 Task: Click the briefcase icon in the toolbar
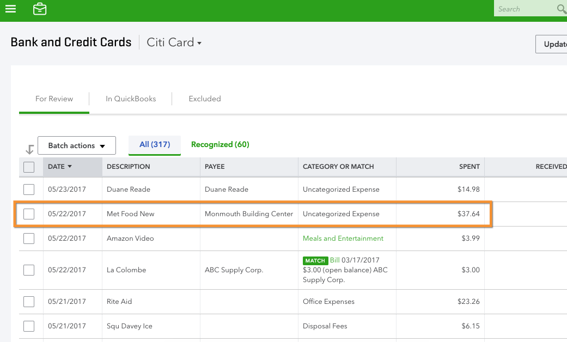point(39,9)
